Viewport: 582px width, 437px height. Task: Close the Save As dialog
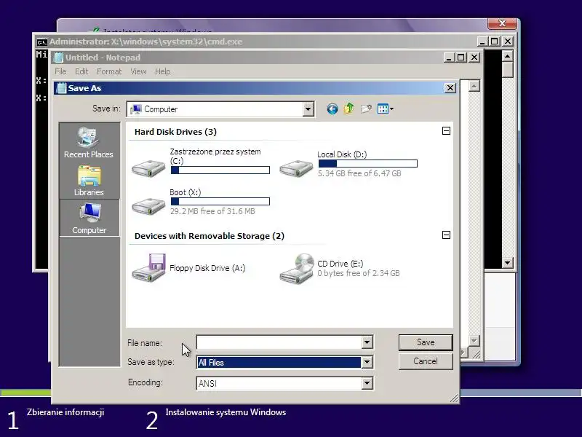point(450,88)
